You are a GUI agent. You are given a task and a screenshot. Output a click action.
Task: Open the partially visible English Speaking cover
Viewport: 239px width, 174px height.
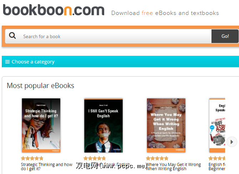pyautogui.click(x=217, y=125)
